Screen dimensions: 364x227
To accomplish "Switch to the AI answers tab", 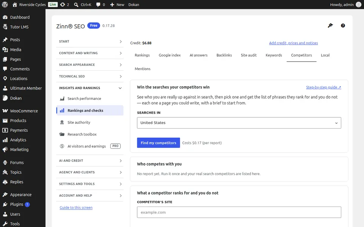I will (198, 55).
